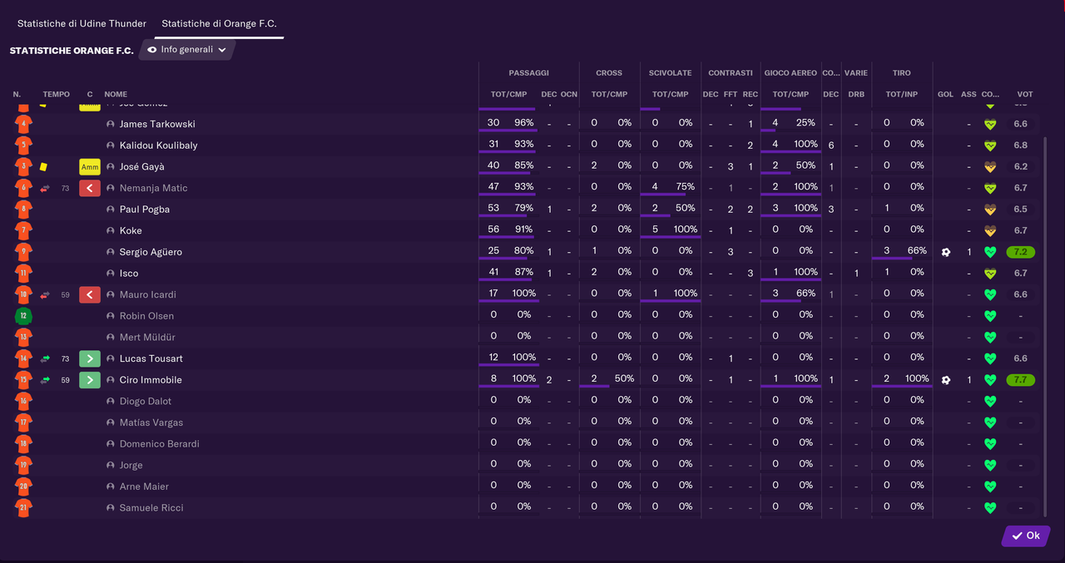
Task: Select Statistiche di Orange F.C. tab
Action: 219,24
